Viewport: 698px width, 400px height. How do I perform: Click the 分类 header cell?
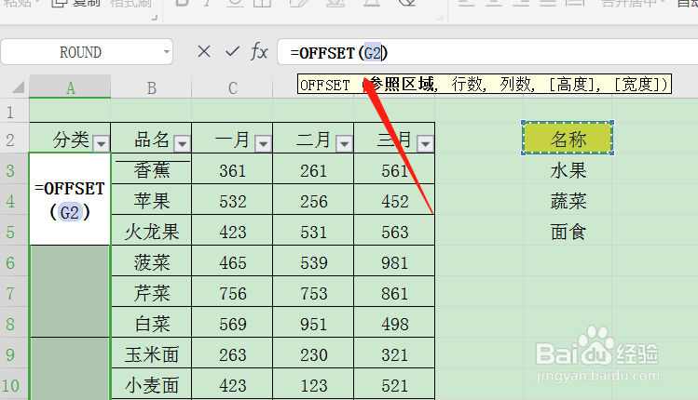click(70, 139)
